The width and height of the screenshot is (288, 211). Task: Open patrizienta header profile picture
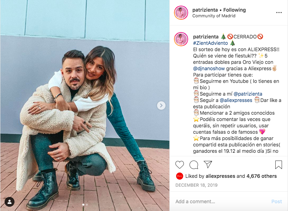pyautogui.click(x=181, y=13)
